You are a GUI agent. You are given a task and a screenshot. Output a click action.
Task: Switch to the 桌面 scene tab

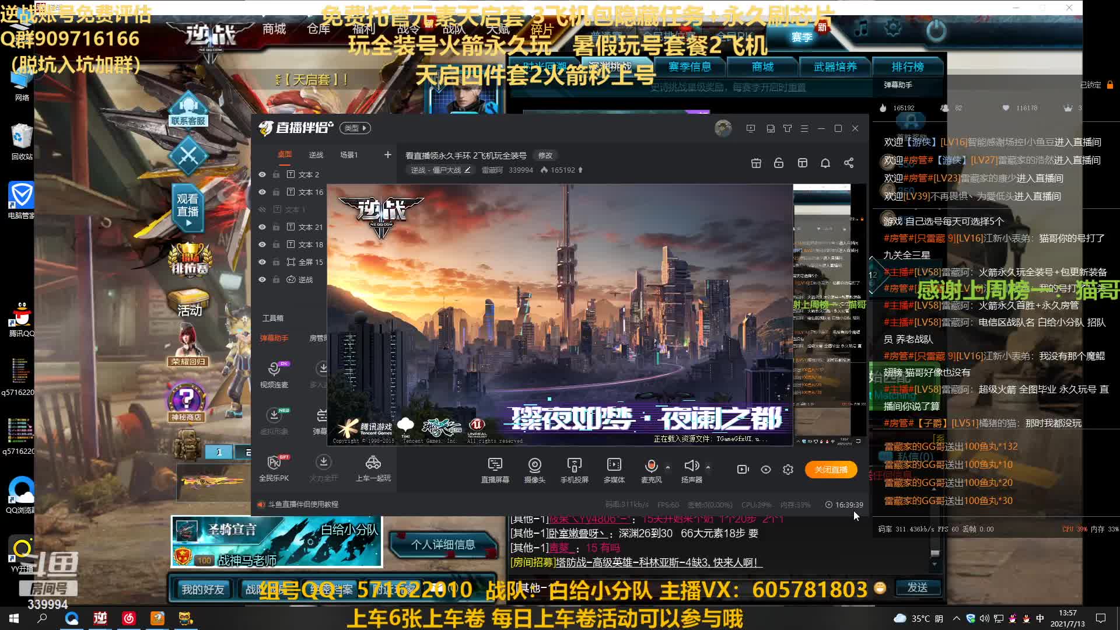point(285,155)
